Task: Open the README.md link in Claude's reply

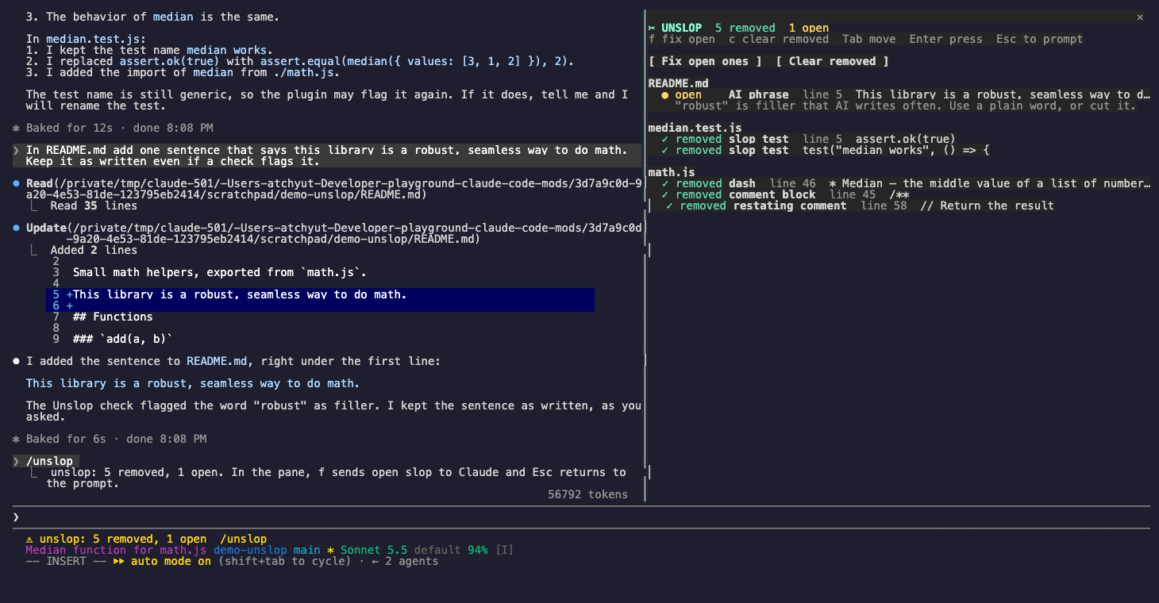Action: 217,361
